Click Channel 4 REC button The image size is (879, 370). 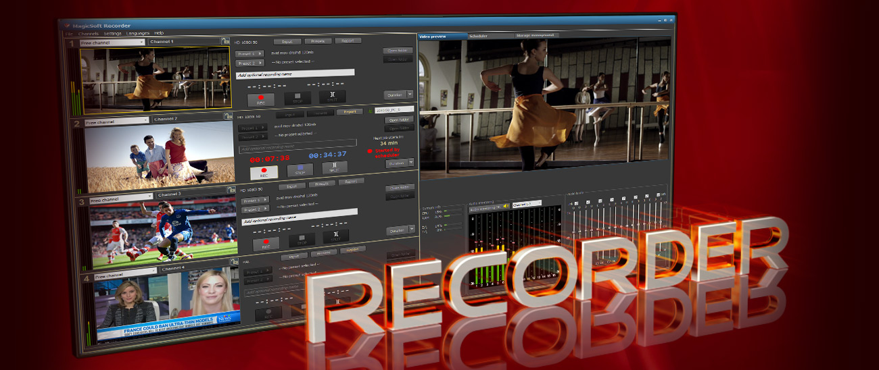pyautogui.click(x=269, y=313)
